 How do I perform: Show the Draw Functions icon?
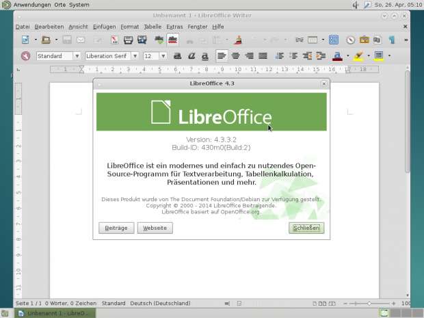coord(334,40)
